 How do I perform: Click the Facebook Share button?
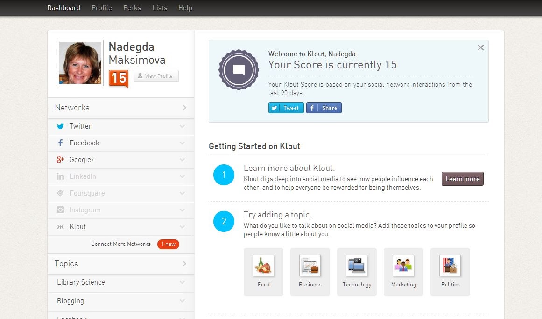click(x=324, y=108)
